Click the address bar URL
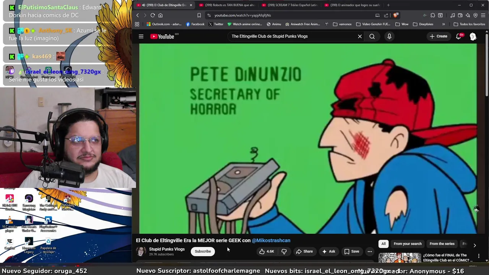 243,15
